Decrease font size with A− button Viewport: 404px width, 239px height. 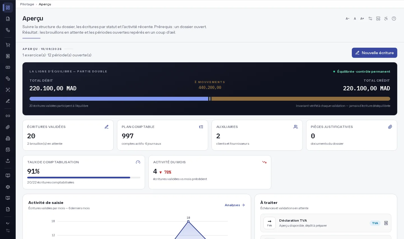[347, 19]
